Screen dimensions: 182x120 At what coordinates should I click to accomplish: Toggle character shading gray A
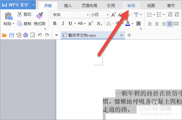click(139, 24)
